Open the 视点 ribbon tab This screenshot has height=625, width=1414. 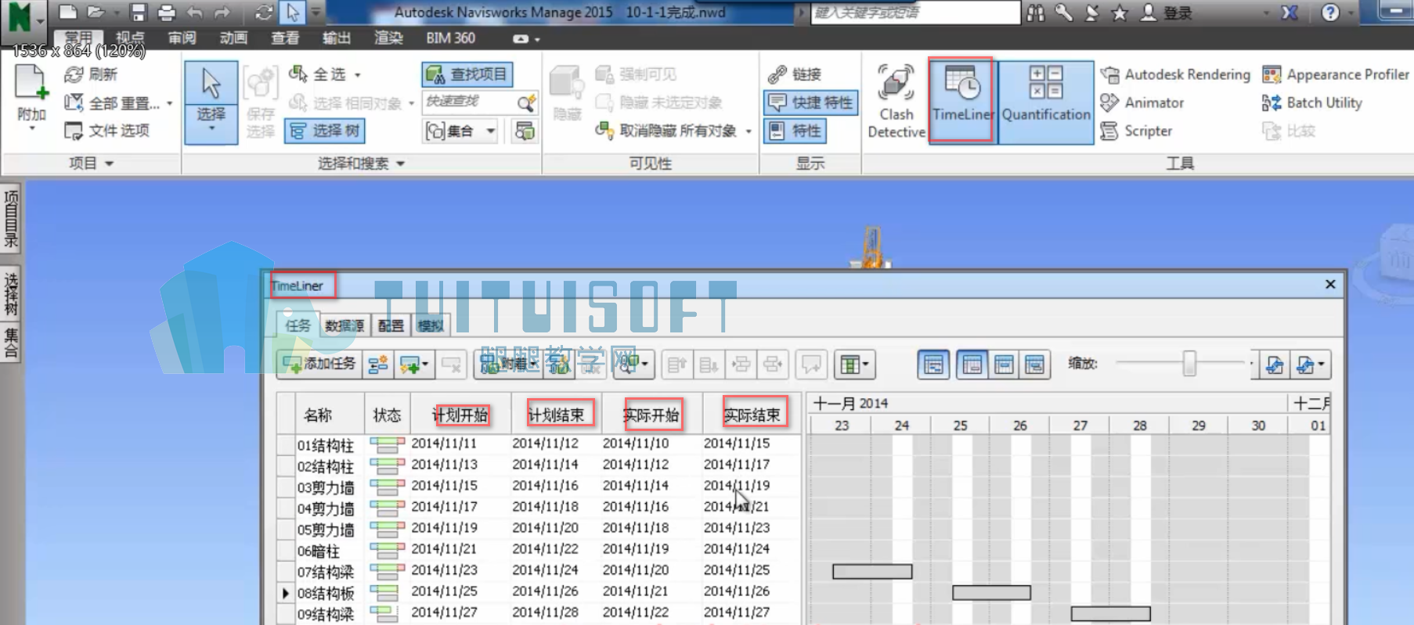[x=130, y=38]
